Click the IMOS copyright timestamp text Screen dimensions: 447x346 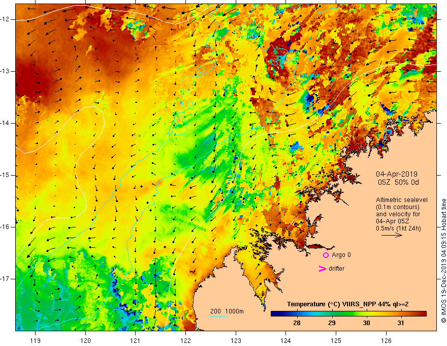(x=443, y=261)
